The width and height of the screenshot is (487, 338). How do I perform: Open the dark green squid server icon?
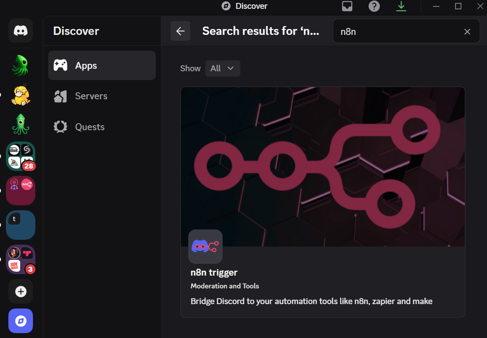coord(21,65)
